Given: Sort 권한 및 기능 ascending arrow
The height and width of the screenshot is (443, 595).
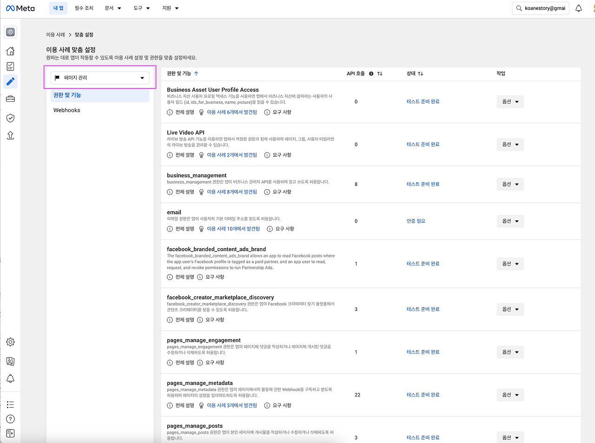Looking at the screenshot, I should (x=196, y=73).
